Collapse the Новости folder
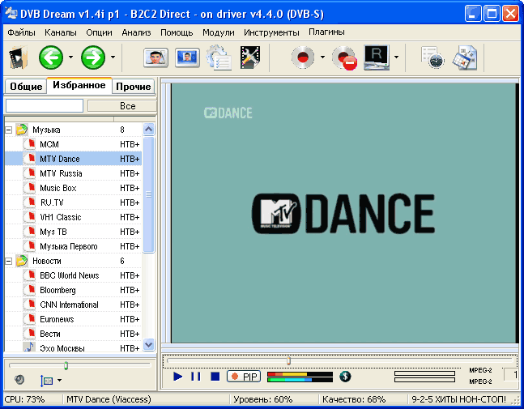 [x=9, y=261]
